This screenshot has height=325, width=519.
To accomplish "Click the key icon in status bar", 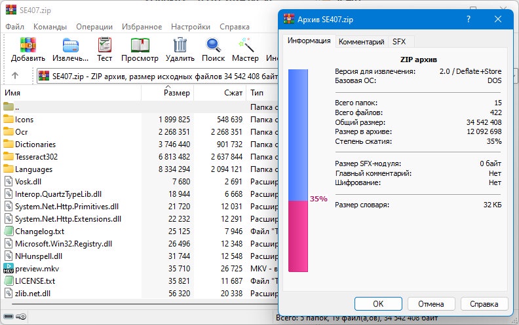I will click(x=21, y=316).
